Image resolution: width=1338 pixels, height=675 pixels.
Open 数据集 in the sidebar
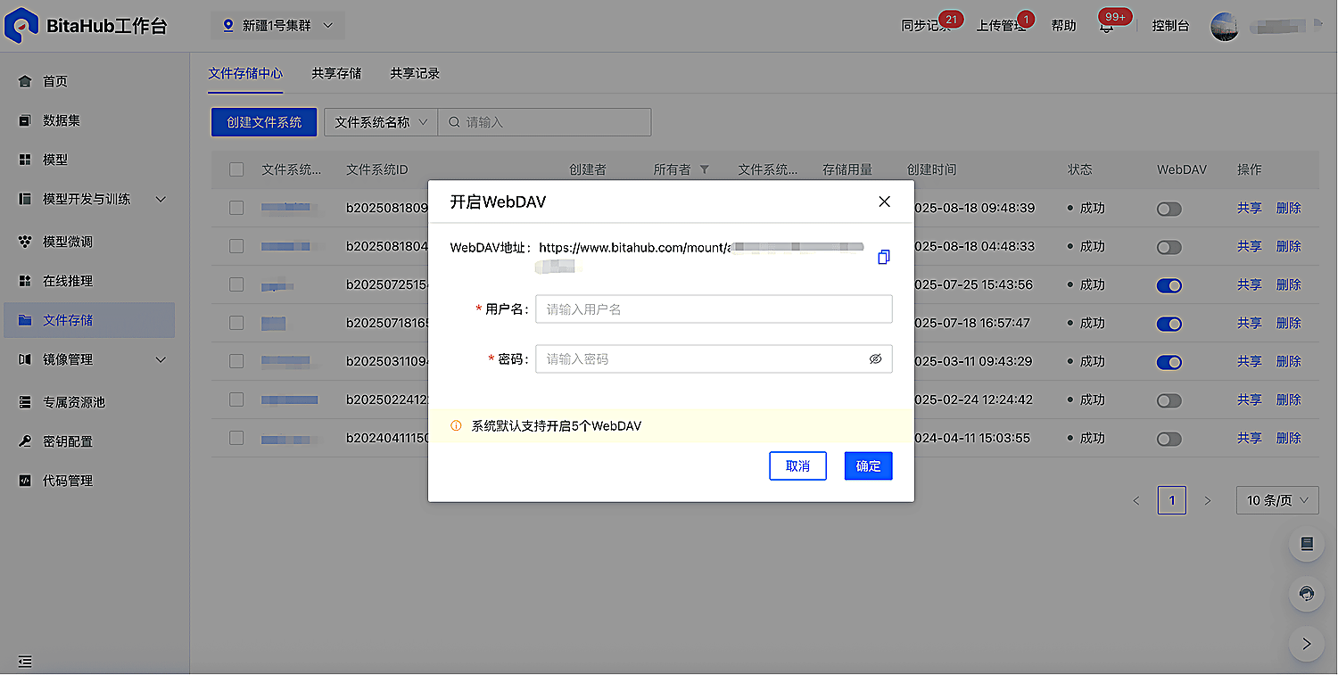coord(89,120)
